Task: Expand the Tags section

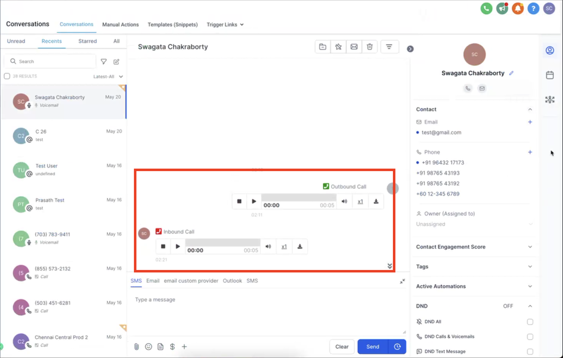Action: tap(530, 267)
